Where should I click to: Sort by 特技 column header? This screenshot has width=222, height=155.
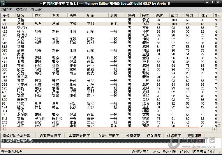click(x=148, y=15)
